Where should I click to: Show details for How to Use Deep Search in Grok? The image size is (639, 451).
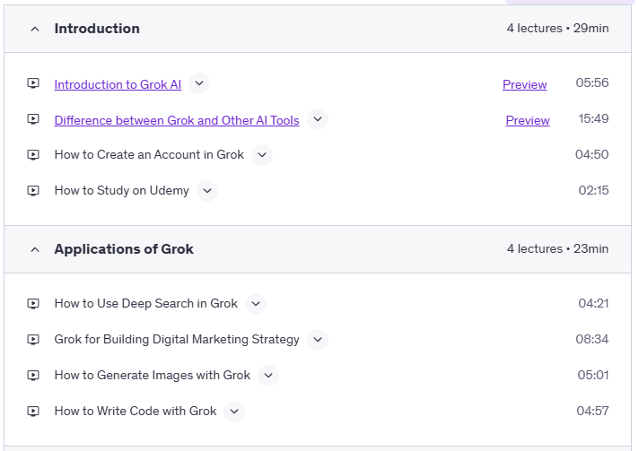pos(256,303)
